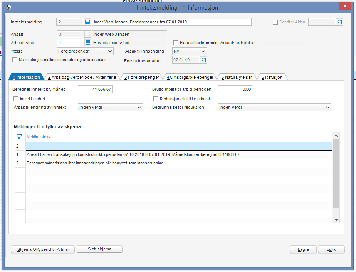Screen dimensions: 356x272
Task: Click the application logo in title bar
Action: [8, 7]
